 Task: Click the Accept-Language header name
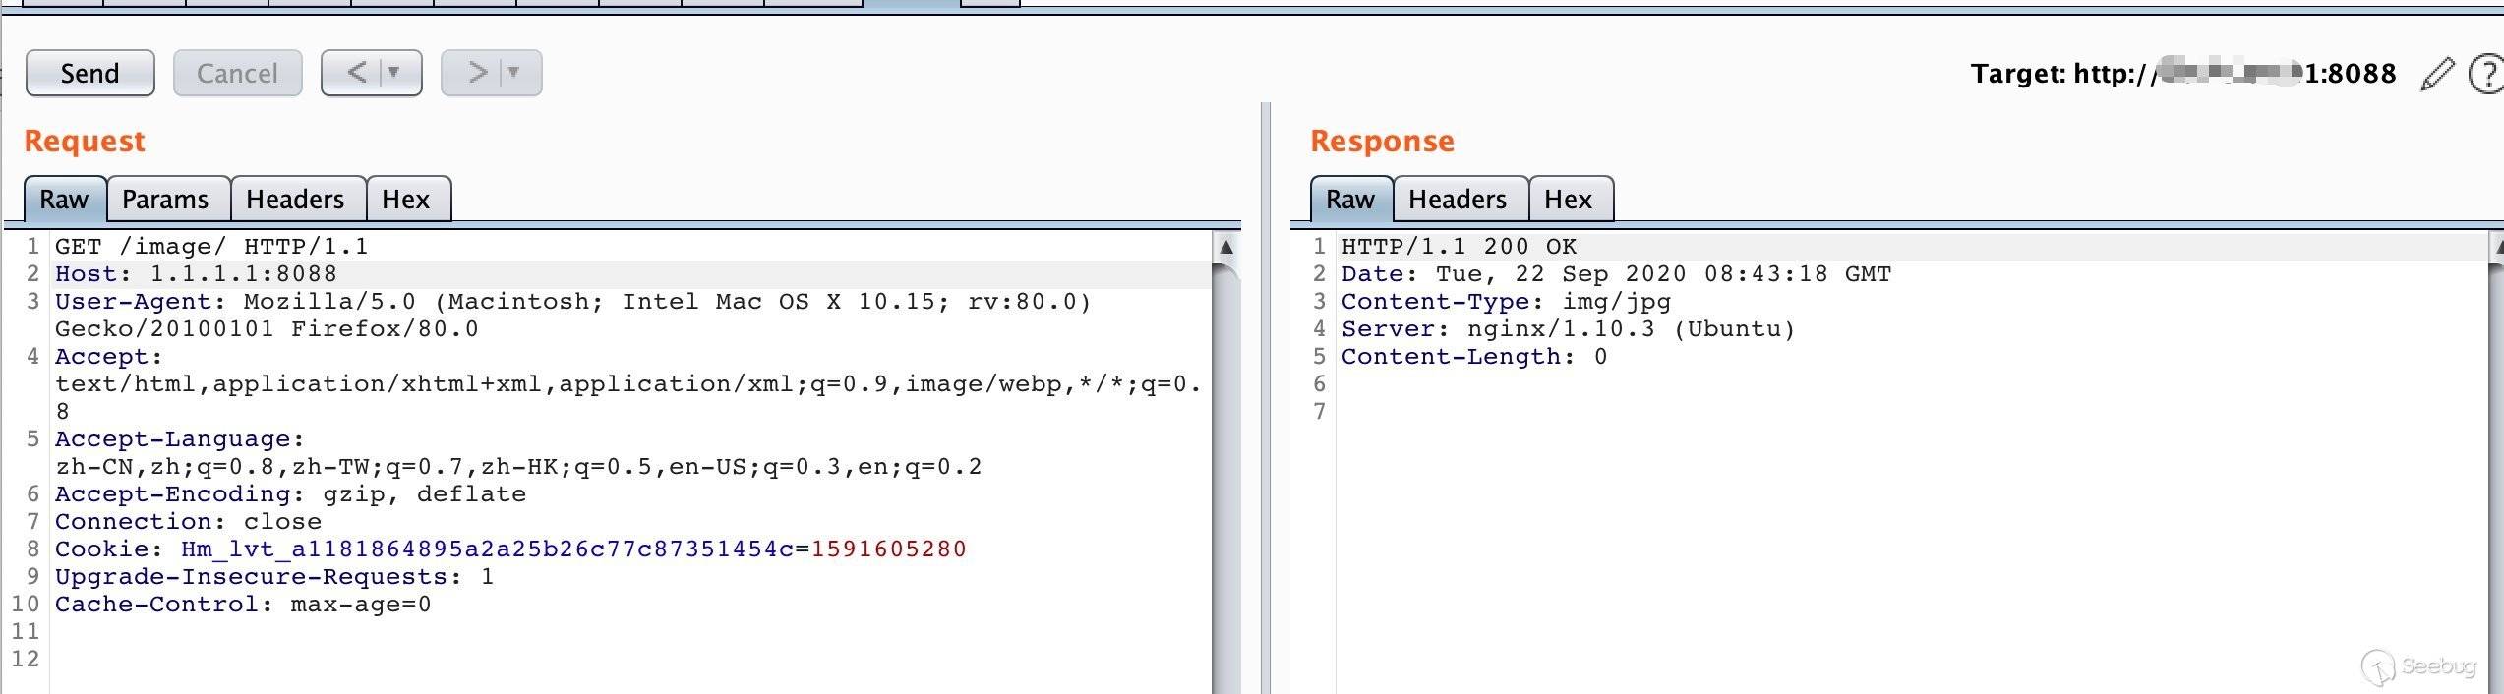(179, 439)
